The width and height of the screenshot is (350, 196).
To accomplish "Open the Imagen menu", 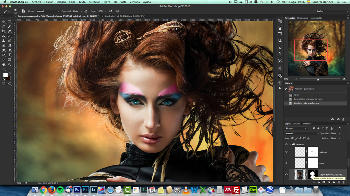I will pos(61,2).
